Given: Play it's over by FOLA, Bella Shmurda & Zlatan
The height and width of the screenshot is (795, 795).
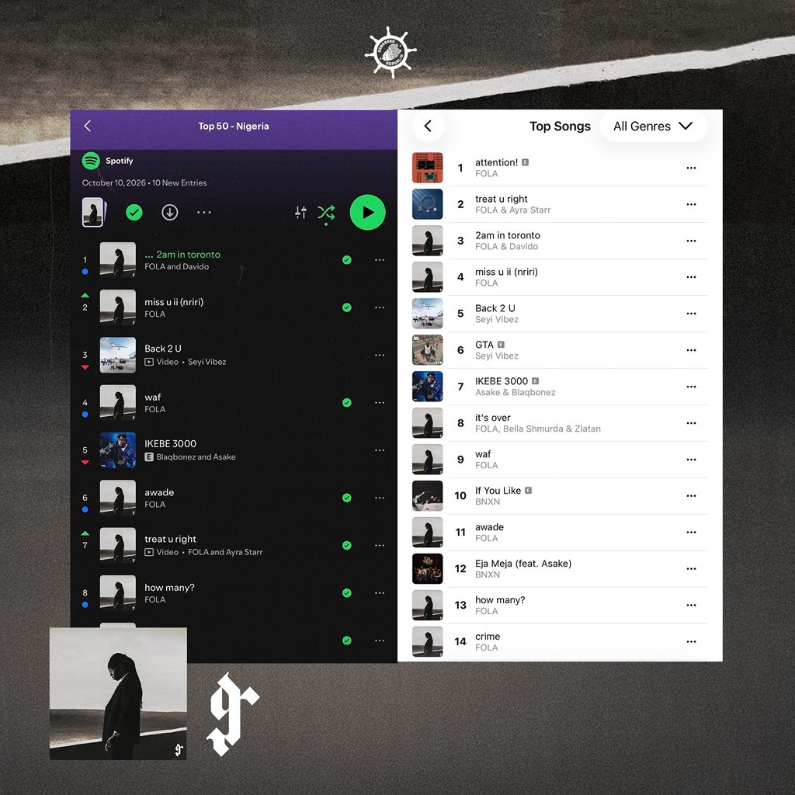Looking at the screenshot, I should (560, 423).
